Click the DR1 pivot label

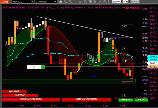124,49
